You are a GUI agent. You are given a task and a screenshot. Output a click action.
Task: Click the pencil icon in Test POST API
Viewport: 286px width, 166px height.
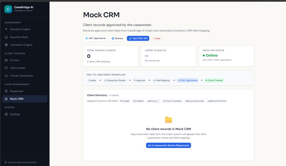(130, 38)
